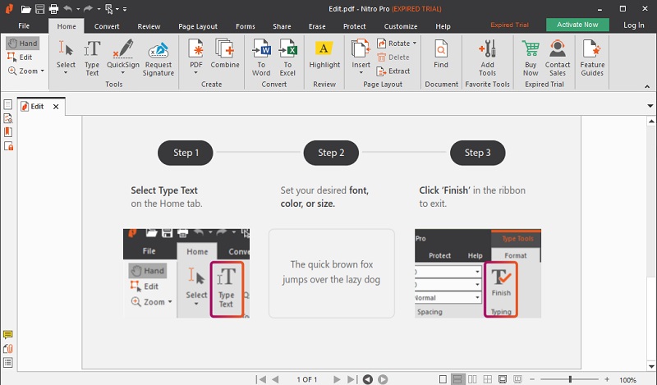Viewport: 657px width, 385px height.
Task: Toggle continuous page view in status bar
Action: tap(459, 379)
